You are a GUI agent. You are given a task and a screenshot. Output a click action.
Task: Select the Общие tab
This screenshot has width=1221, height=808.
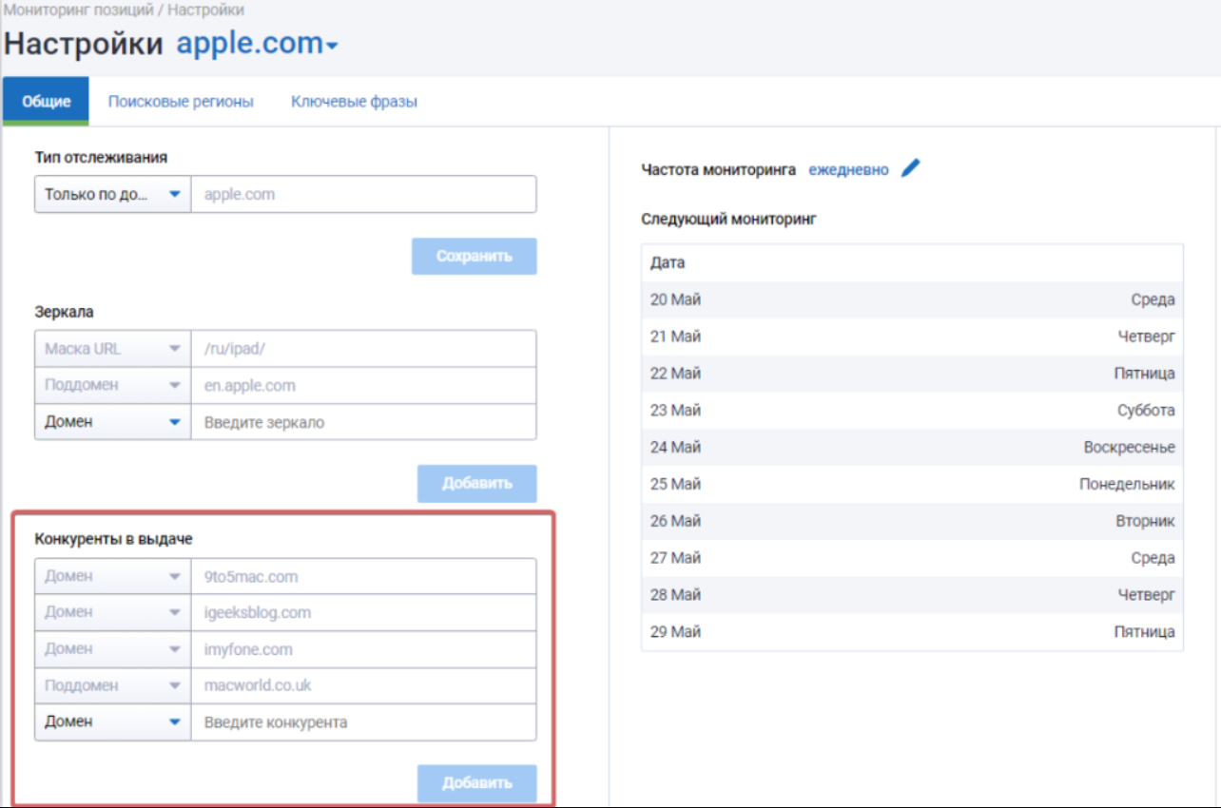coord(46,102)
